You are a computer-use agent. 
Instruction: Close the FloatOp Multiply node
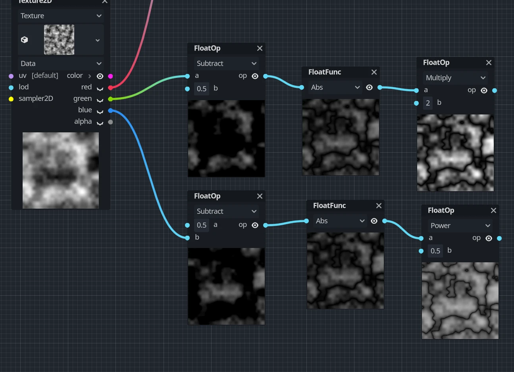[489, 62]
